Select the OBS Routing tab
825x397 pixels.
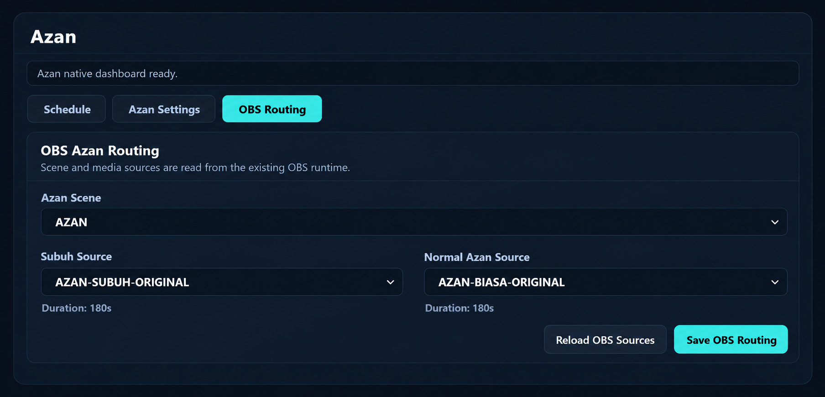point(272,109)
